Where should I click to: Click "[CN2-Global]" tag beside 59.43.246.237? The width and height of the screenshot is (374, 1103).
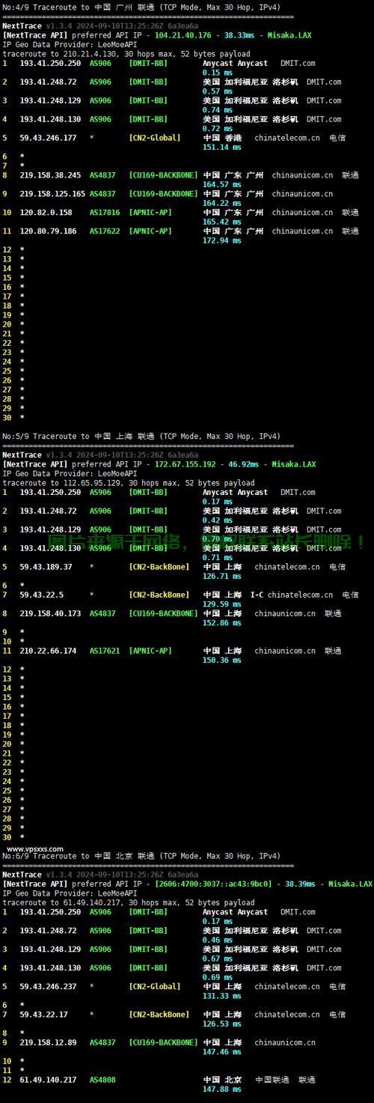[x=155, y=987]
